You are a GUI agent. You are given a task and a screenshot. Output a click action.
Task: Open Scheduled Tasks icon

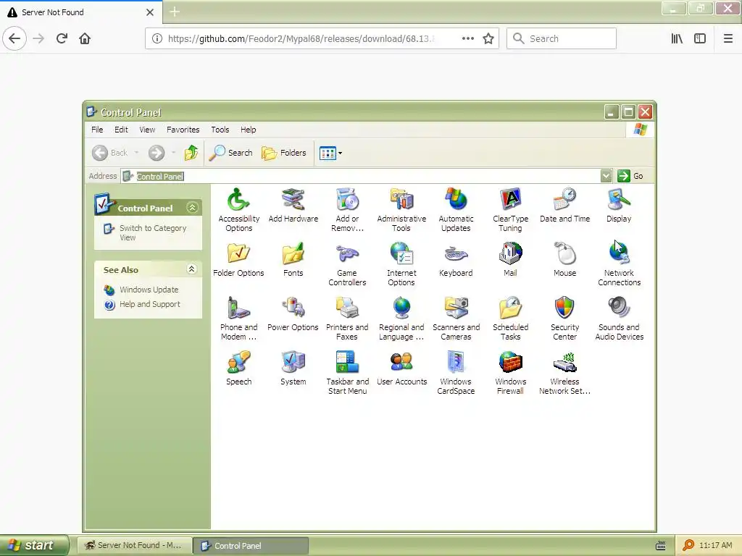(x=510, y=319)
